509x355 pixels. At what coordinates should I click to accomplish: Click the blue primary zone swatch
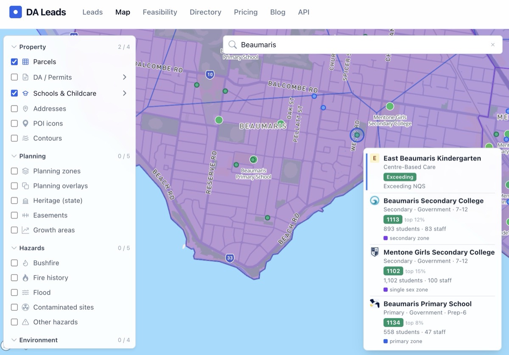pos(386,341)
